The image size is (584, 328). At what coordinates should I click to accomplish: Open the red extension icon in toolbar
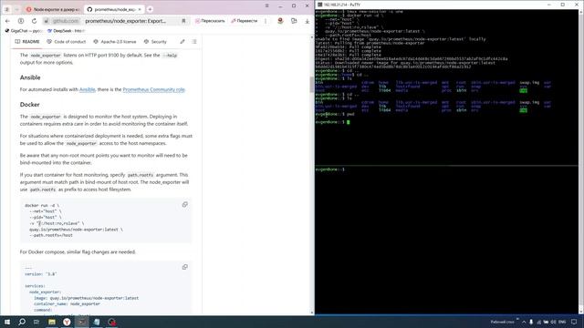point(280,21)
